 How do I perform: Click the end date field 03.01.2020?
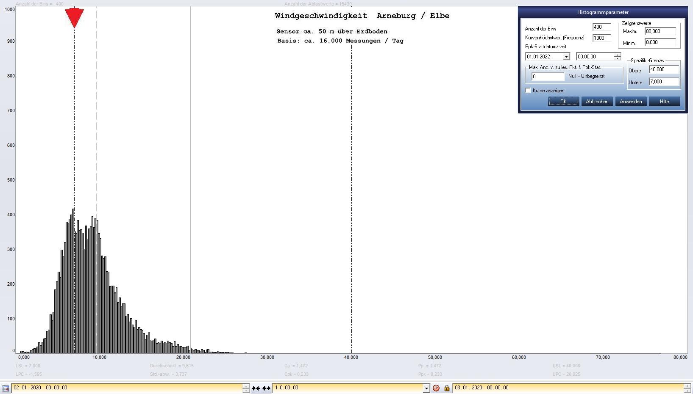(568, 388)
